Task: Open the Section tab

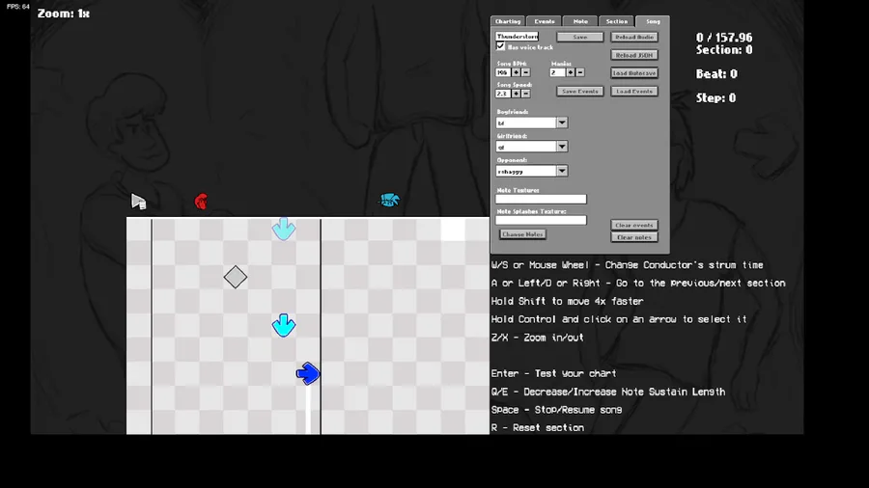Action: coord(616,21)
